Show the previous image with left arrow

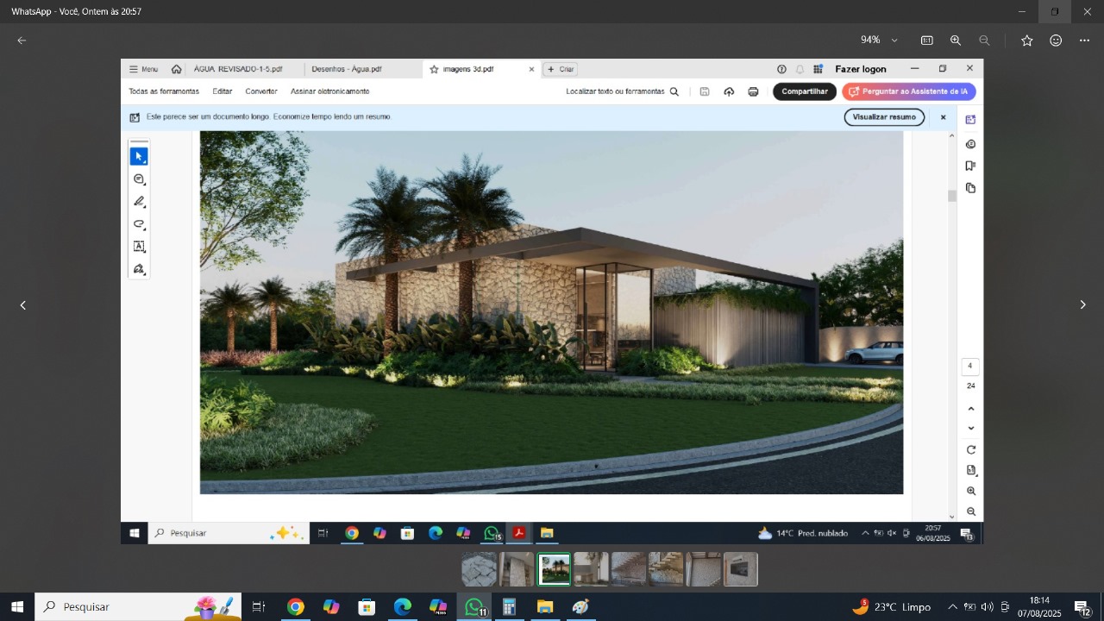[23, 305]
